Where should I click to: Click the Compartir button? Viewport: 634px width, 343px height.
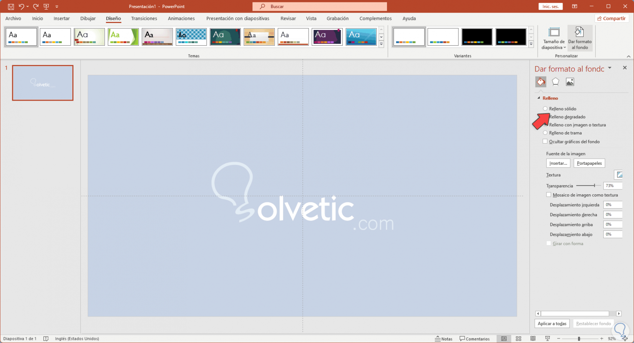[611, 18]
